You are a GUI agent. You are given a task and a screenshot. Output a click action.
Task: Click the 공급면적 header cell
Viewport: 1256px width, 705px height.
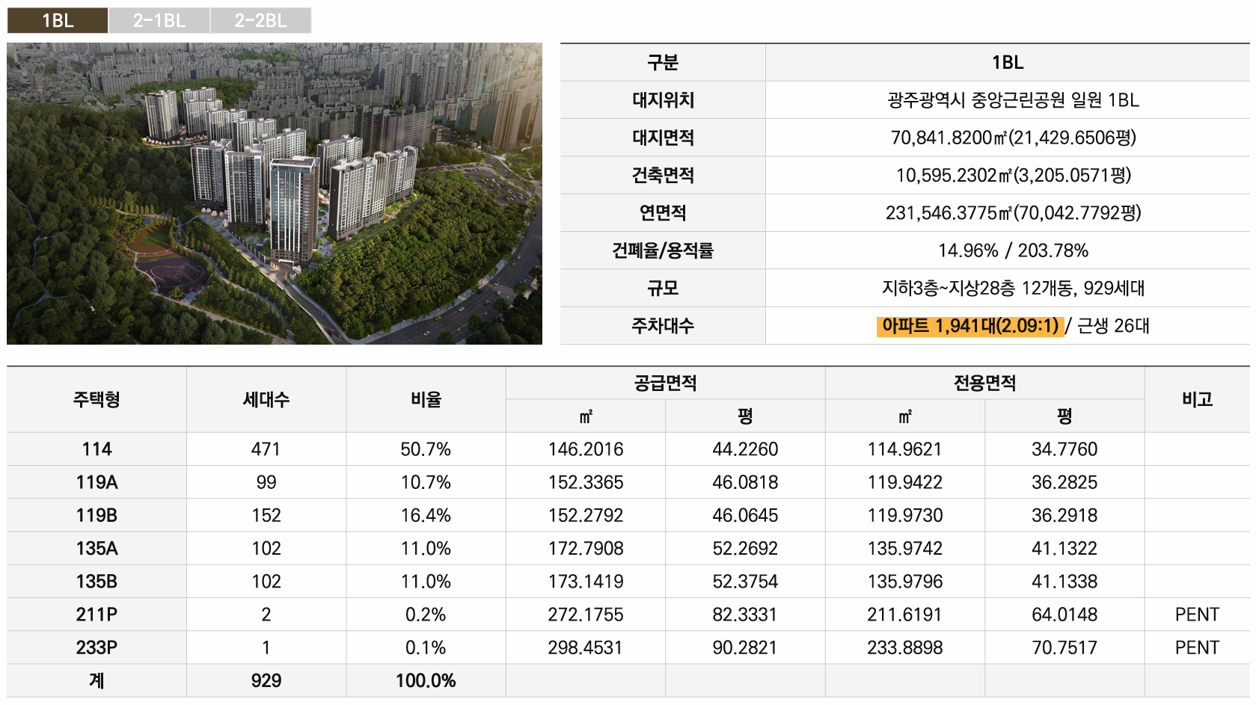tap(665, 384)
